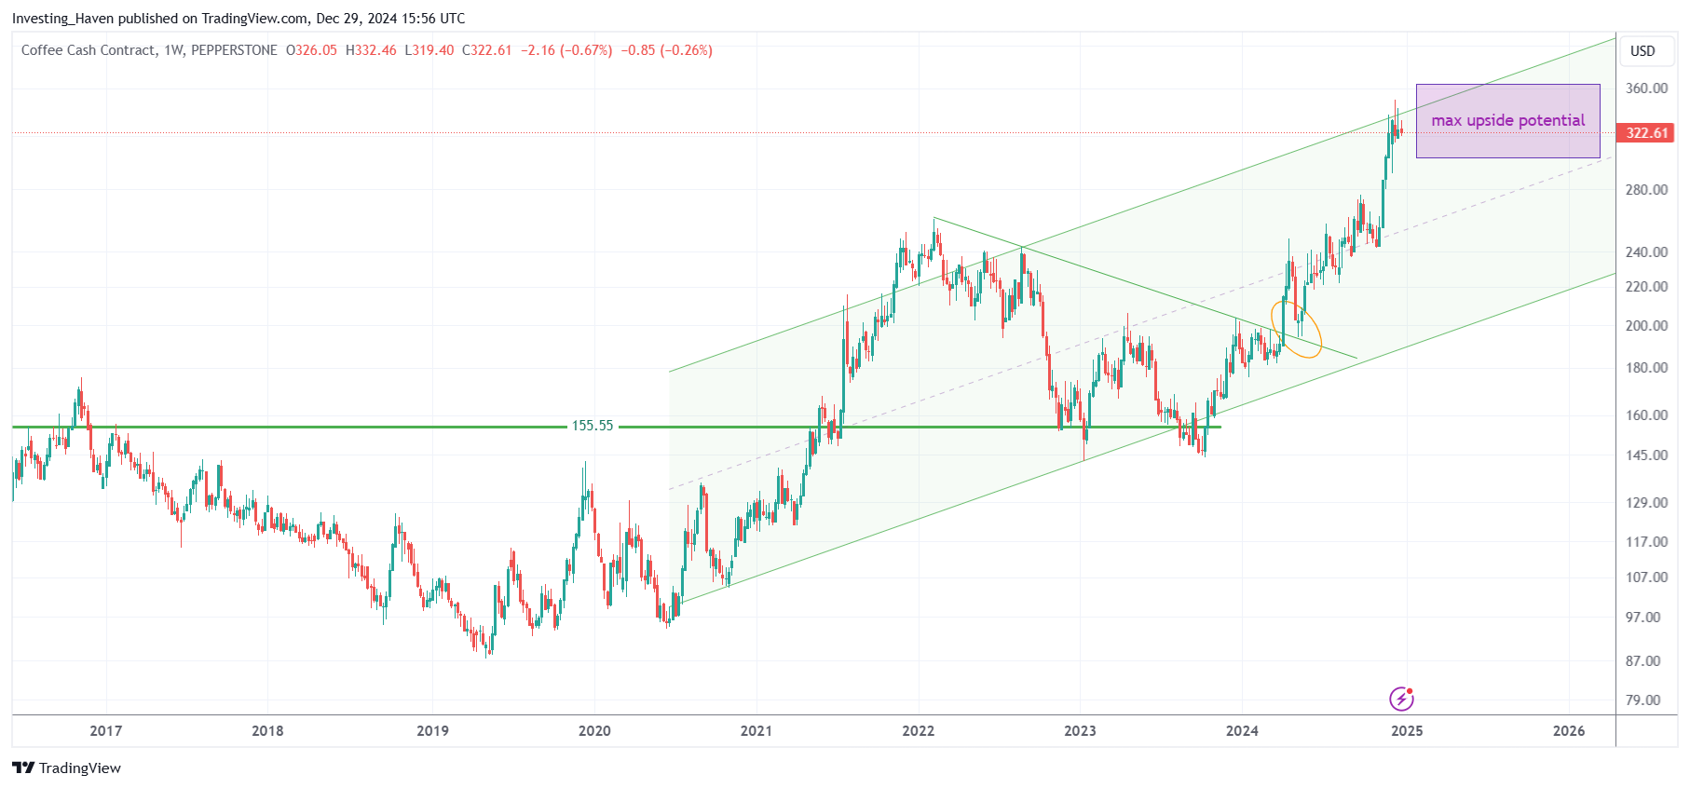Screen dimensions: 1690x788
Task: Click the 2020 time axis label
Action: tap(594, 731)
